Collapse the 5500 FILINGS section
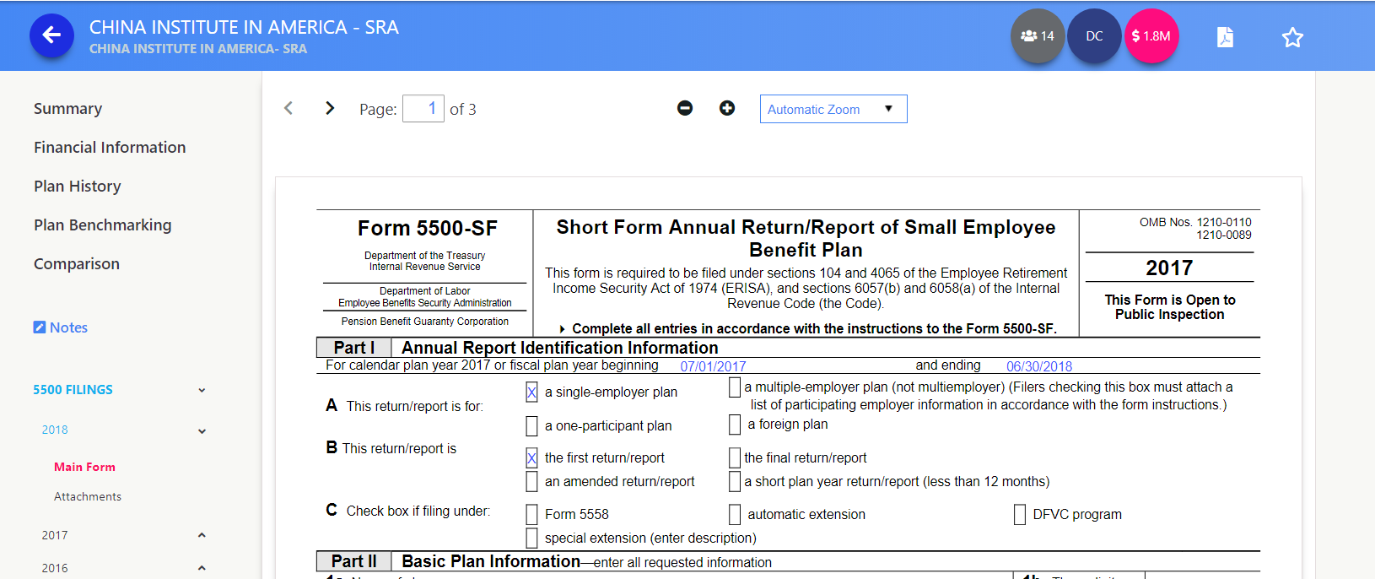 pyautogui.click(x=202, y=390)
